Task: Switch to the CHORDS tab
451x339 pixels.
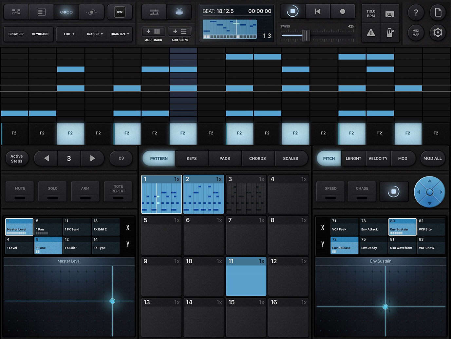Action: pyautogui.click(x=257, y=159)
